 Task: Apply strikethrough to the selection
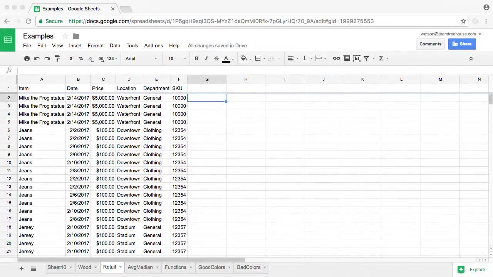coord(216,58)
